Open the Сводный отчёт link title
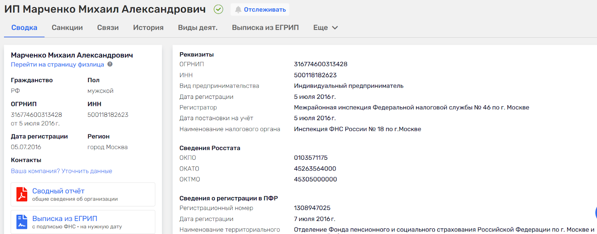Image resolution: width=597 pixels, height=234 pixels. coord(58,191)
